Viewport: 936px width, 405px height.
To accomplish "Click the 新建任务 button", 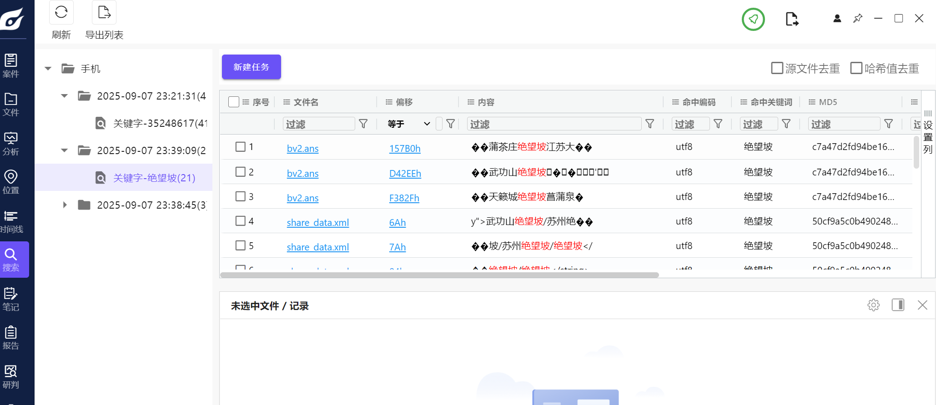I will coord(251,67).
